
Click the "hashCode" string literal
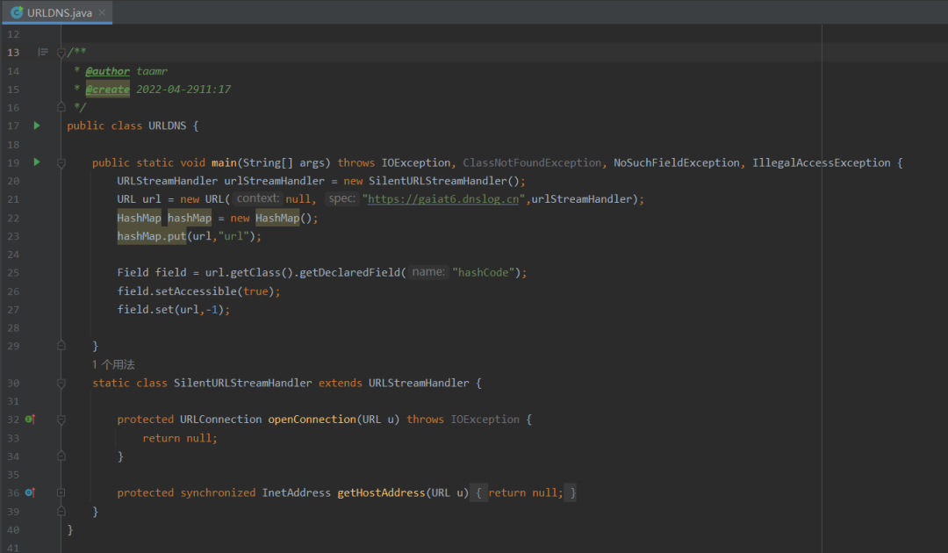click(484, 273)
